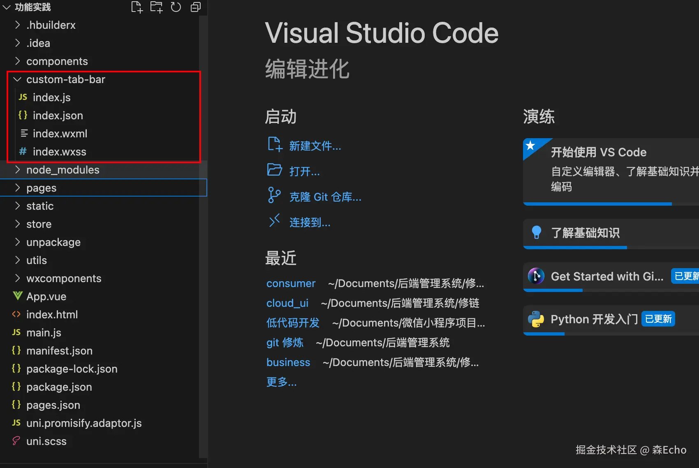Click the Git icon on Get Started card
The image size is (699, 468).
(x=536, y=276)
